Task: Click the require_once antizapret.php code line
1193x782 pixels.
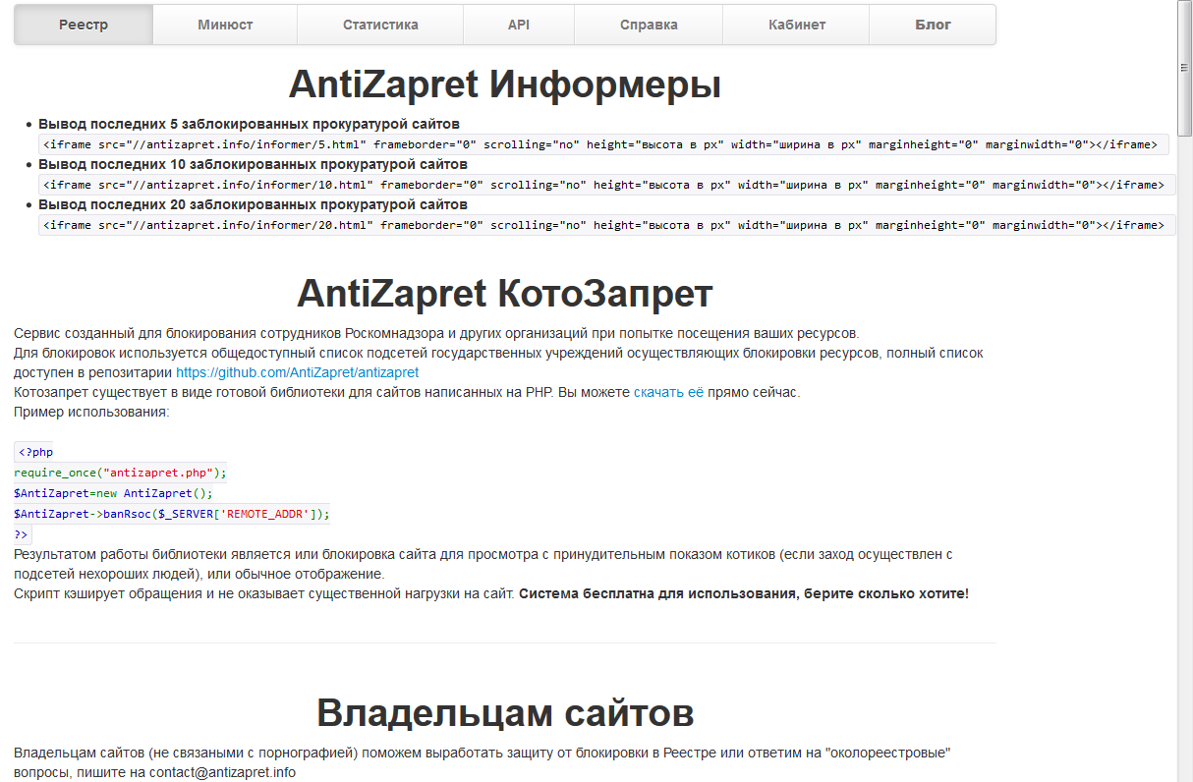Action: [x=120, y=472]
